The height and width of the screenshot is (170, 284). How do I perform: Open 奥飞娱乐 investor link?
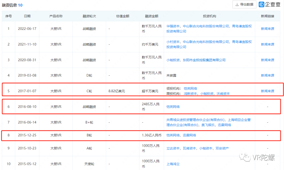click(208, 125)
